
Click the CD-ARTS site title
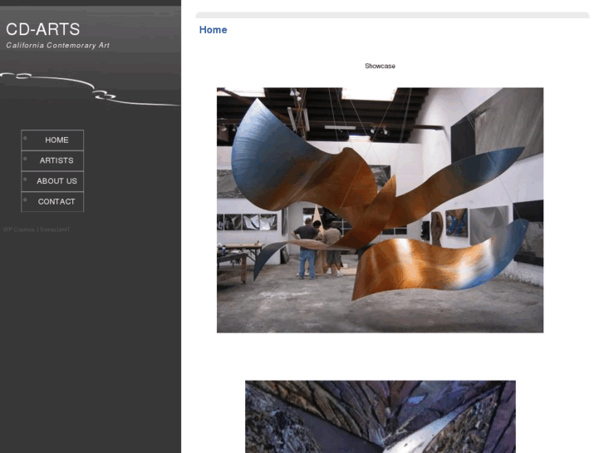[43, 30]
